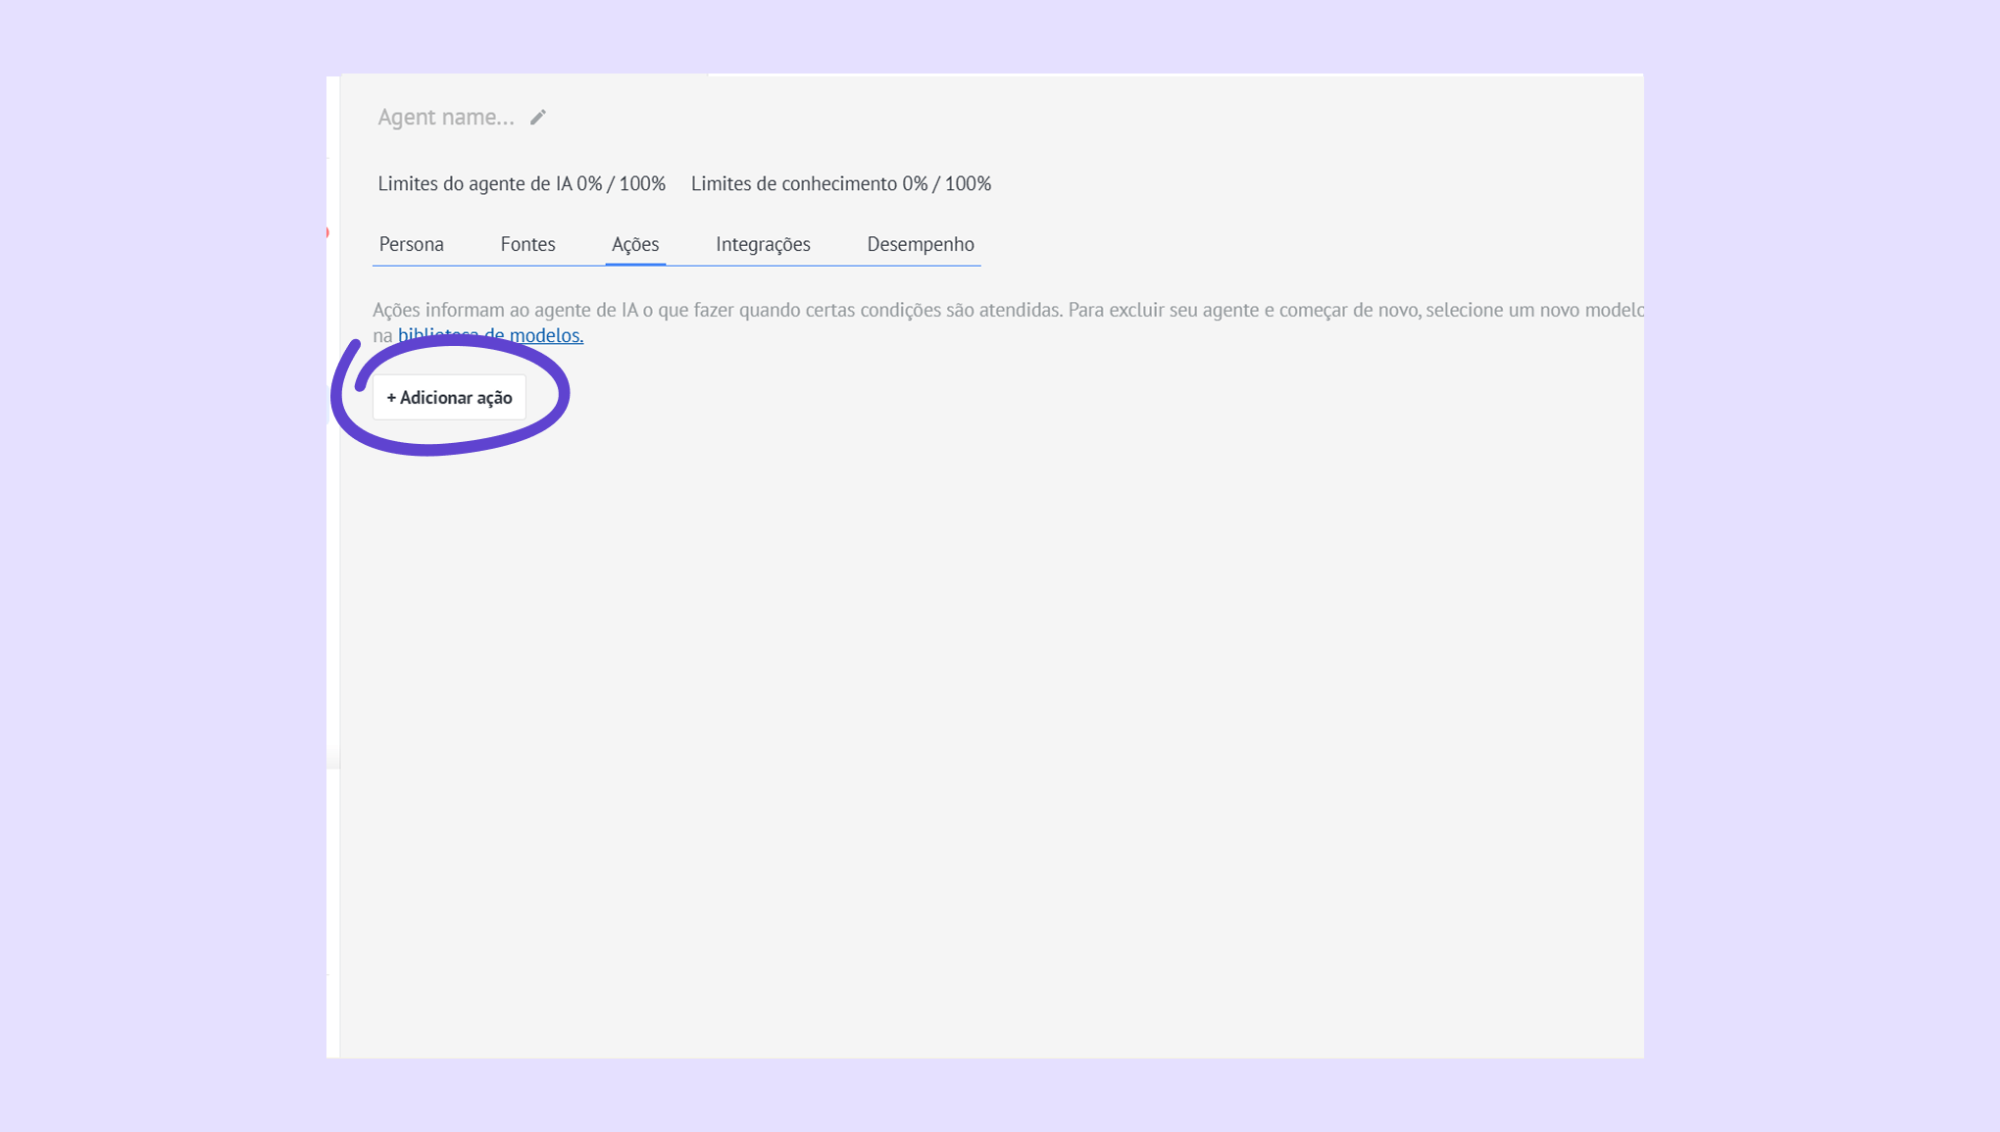
Task: Select the Ações tab
Action: pyautogui.click(x=634, y=244)
